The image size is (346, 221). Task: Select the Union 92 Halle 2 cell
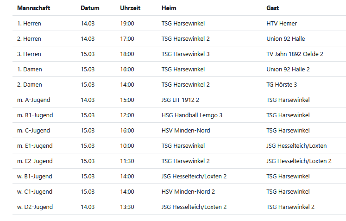(288, 69)
